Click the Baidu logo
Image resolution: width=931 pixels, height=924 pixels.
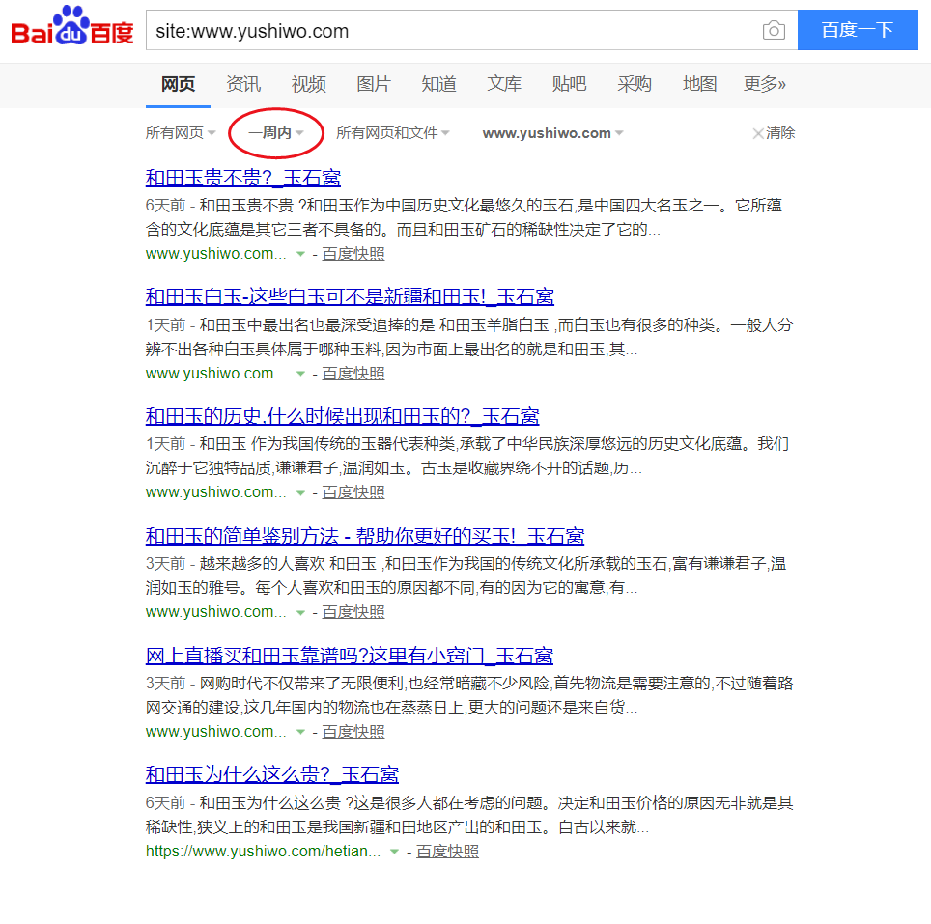[x=72, y=26]
